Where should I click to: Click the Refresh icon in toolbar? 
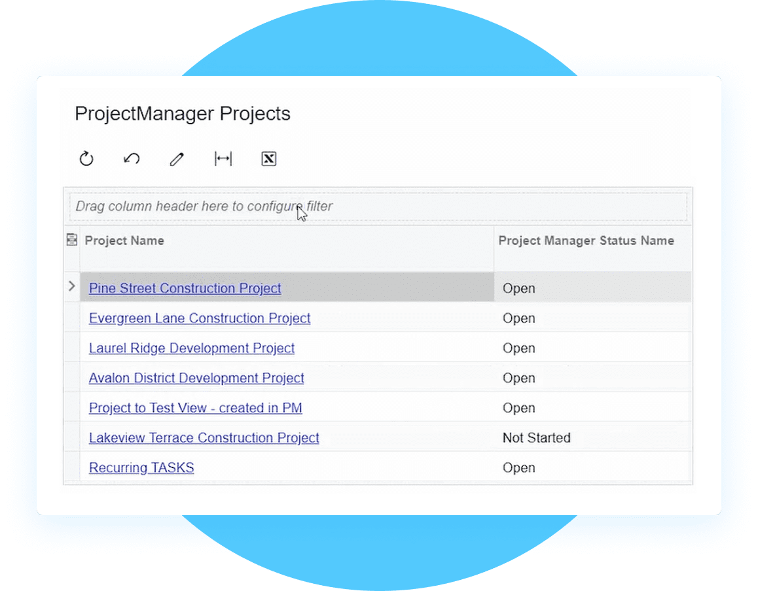[86, 158]
